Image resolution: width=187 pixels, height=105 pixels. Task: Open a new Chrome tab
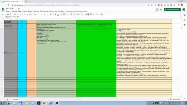coord(26,2)
